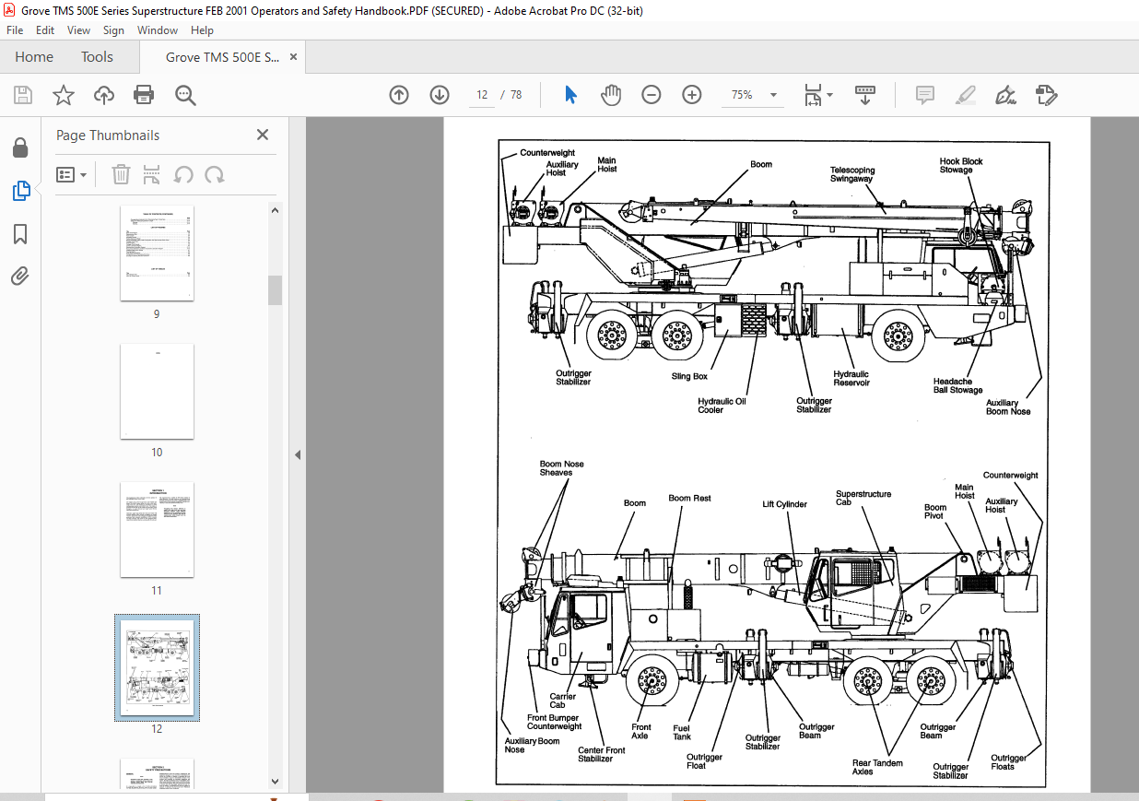Switch to the Tools tab
The image size is (1139, 801).
97,57
